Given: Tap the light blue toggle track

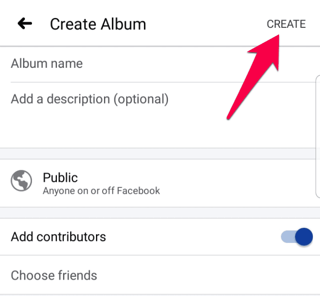Looking at the screenshot, I should click(x=287, y=237).
